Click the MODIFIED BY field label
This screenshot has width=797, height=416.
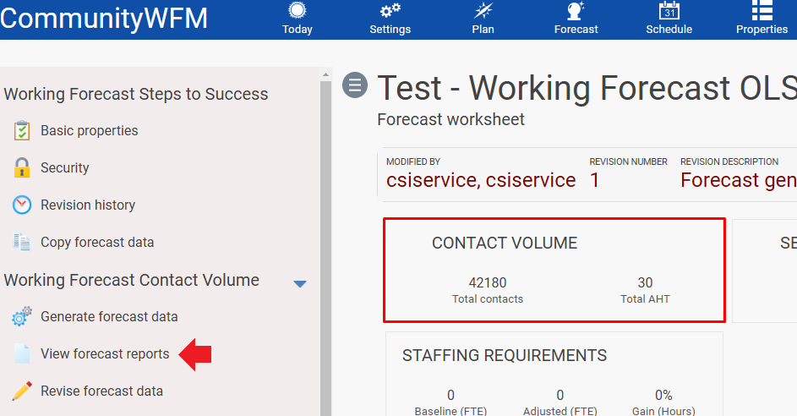413,161
